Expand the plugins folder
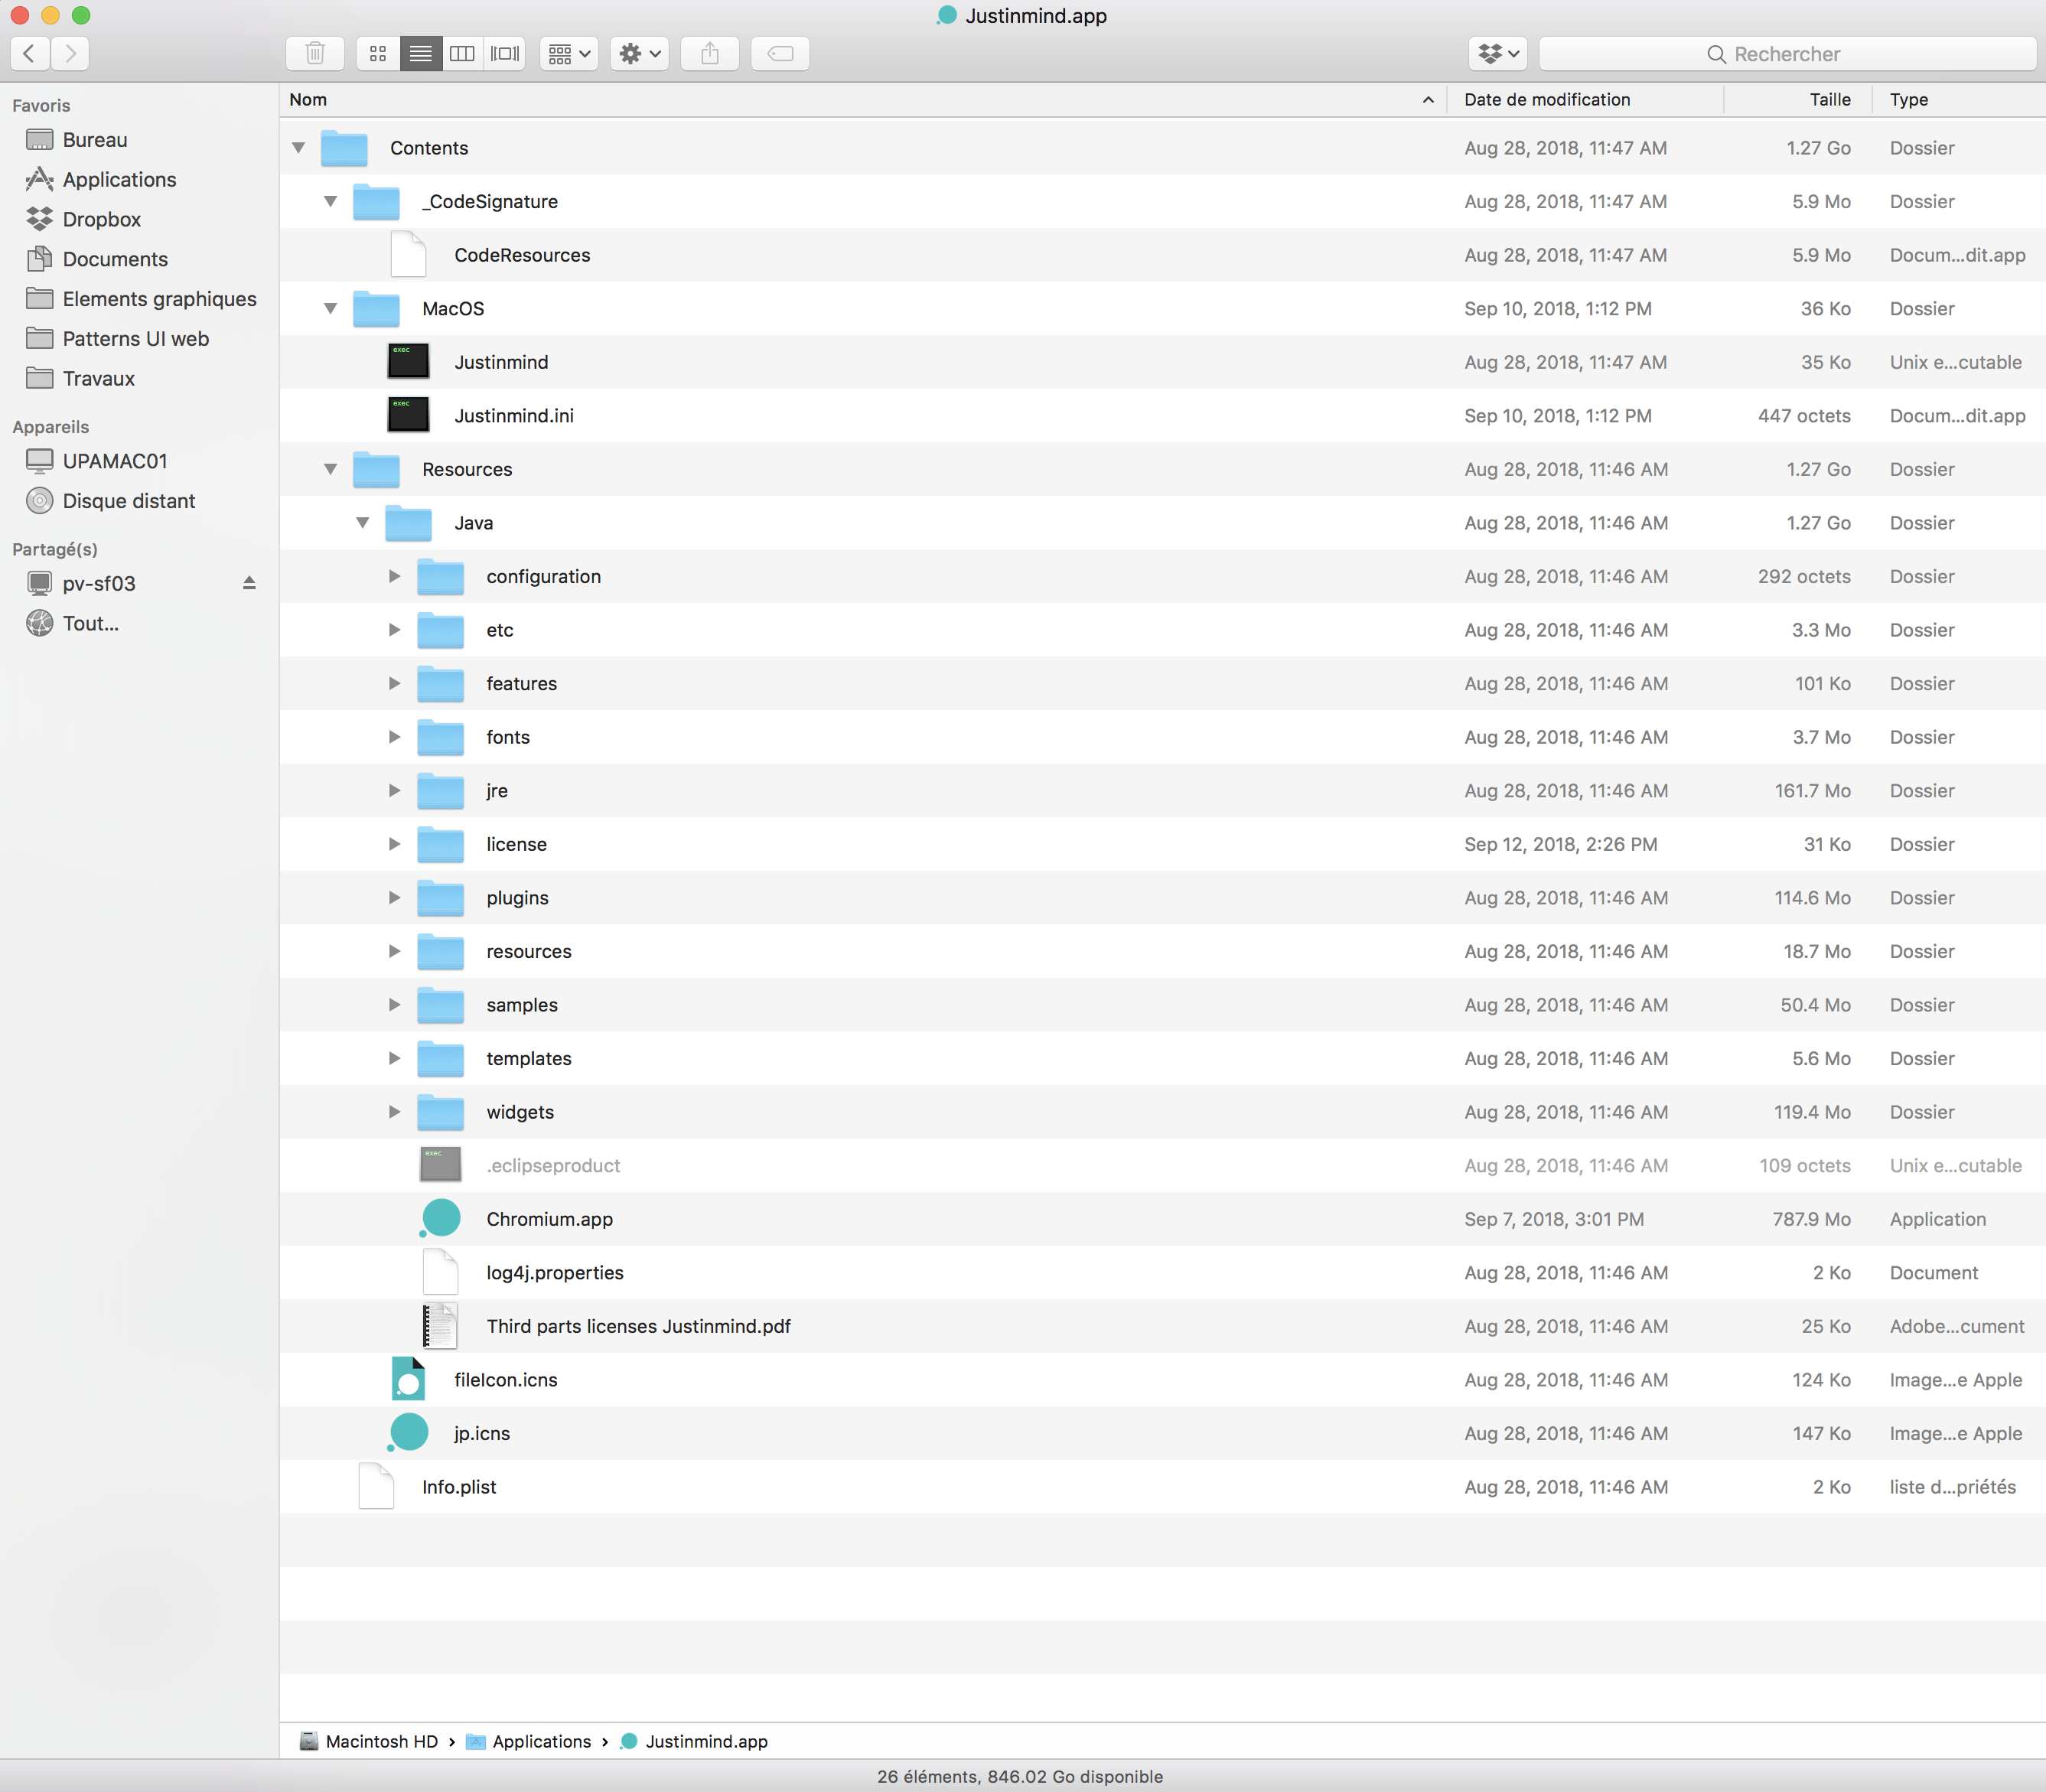The height and width of the screenshot is (1792, 2046). (x=394, y=898)
